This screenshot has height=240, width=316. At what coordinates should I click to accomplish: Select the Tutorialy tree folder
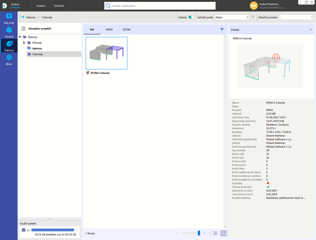pyautogui.click(x=54, y=54)
